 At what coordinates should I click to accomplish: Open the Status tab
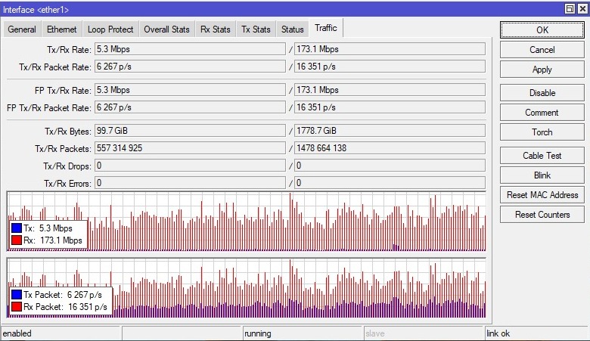tap(292, 29)
